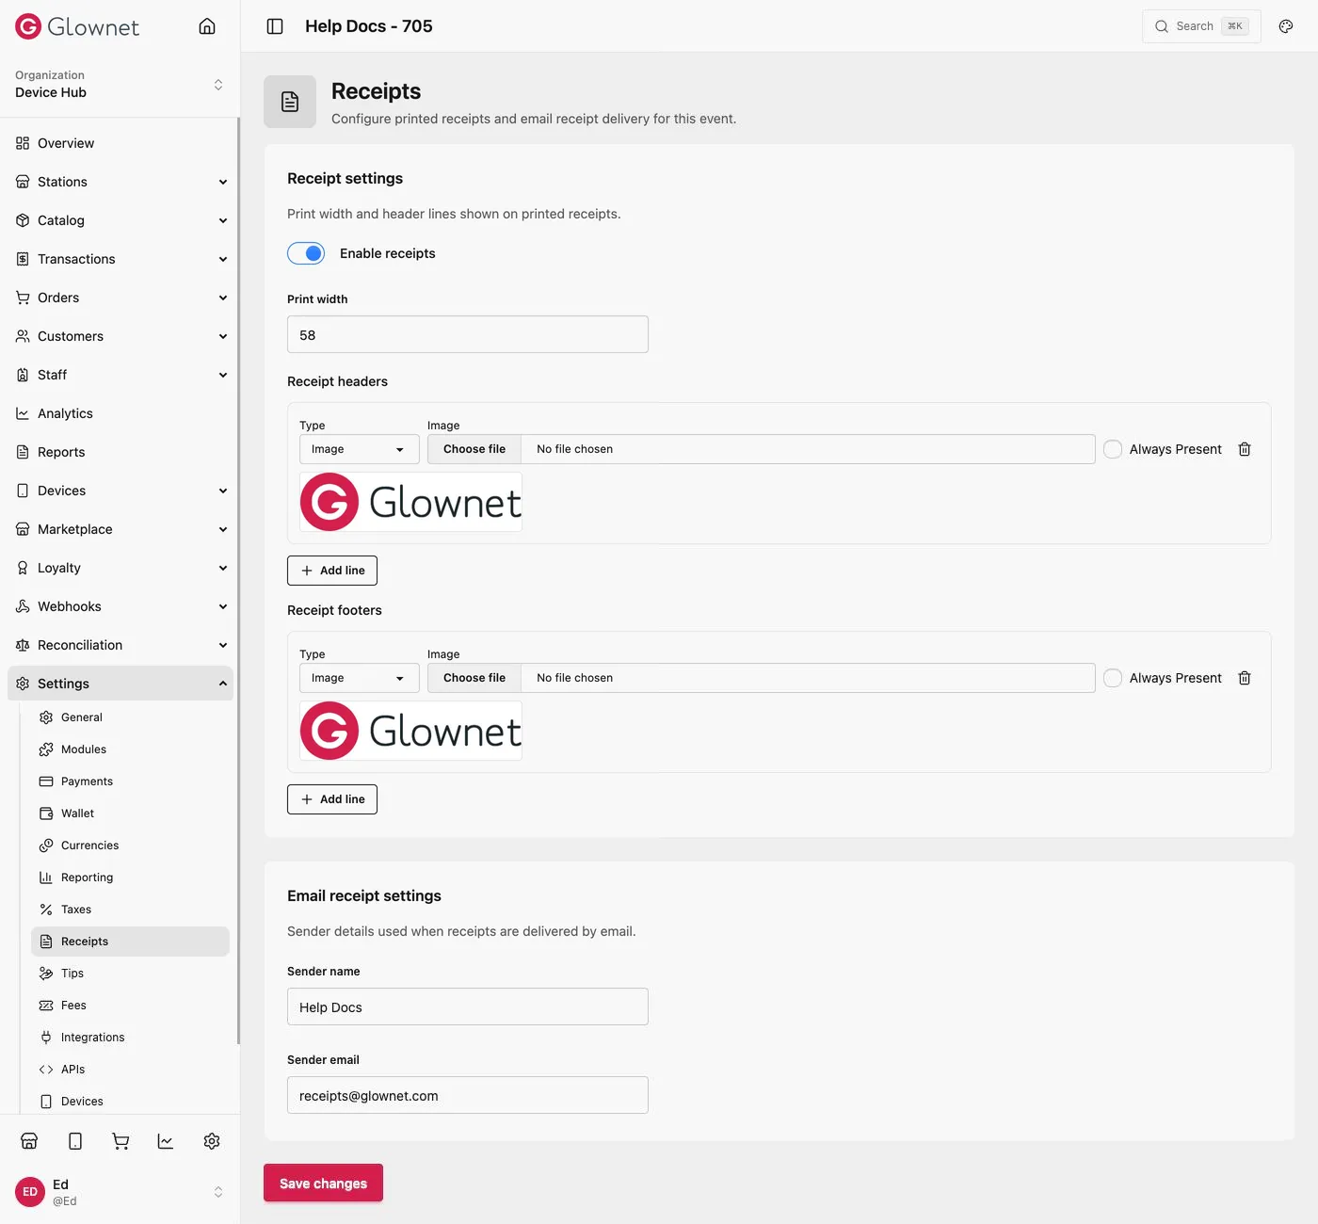Click the Glownet logo in sidebar
This screenshot has width=1318, height=1224.
coord(77,26)
